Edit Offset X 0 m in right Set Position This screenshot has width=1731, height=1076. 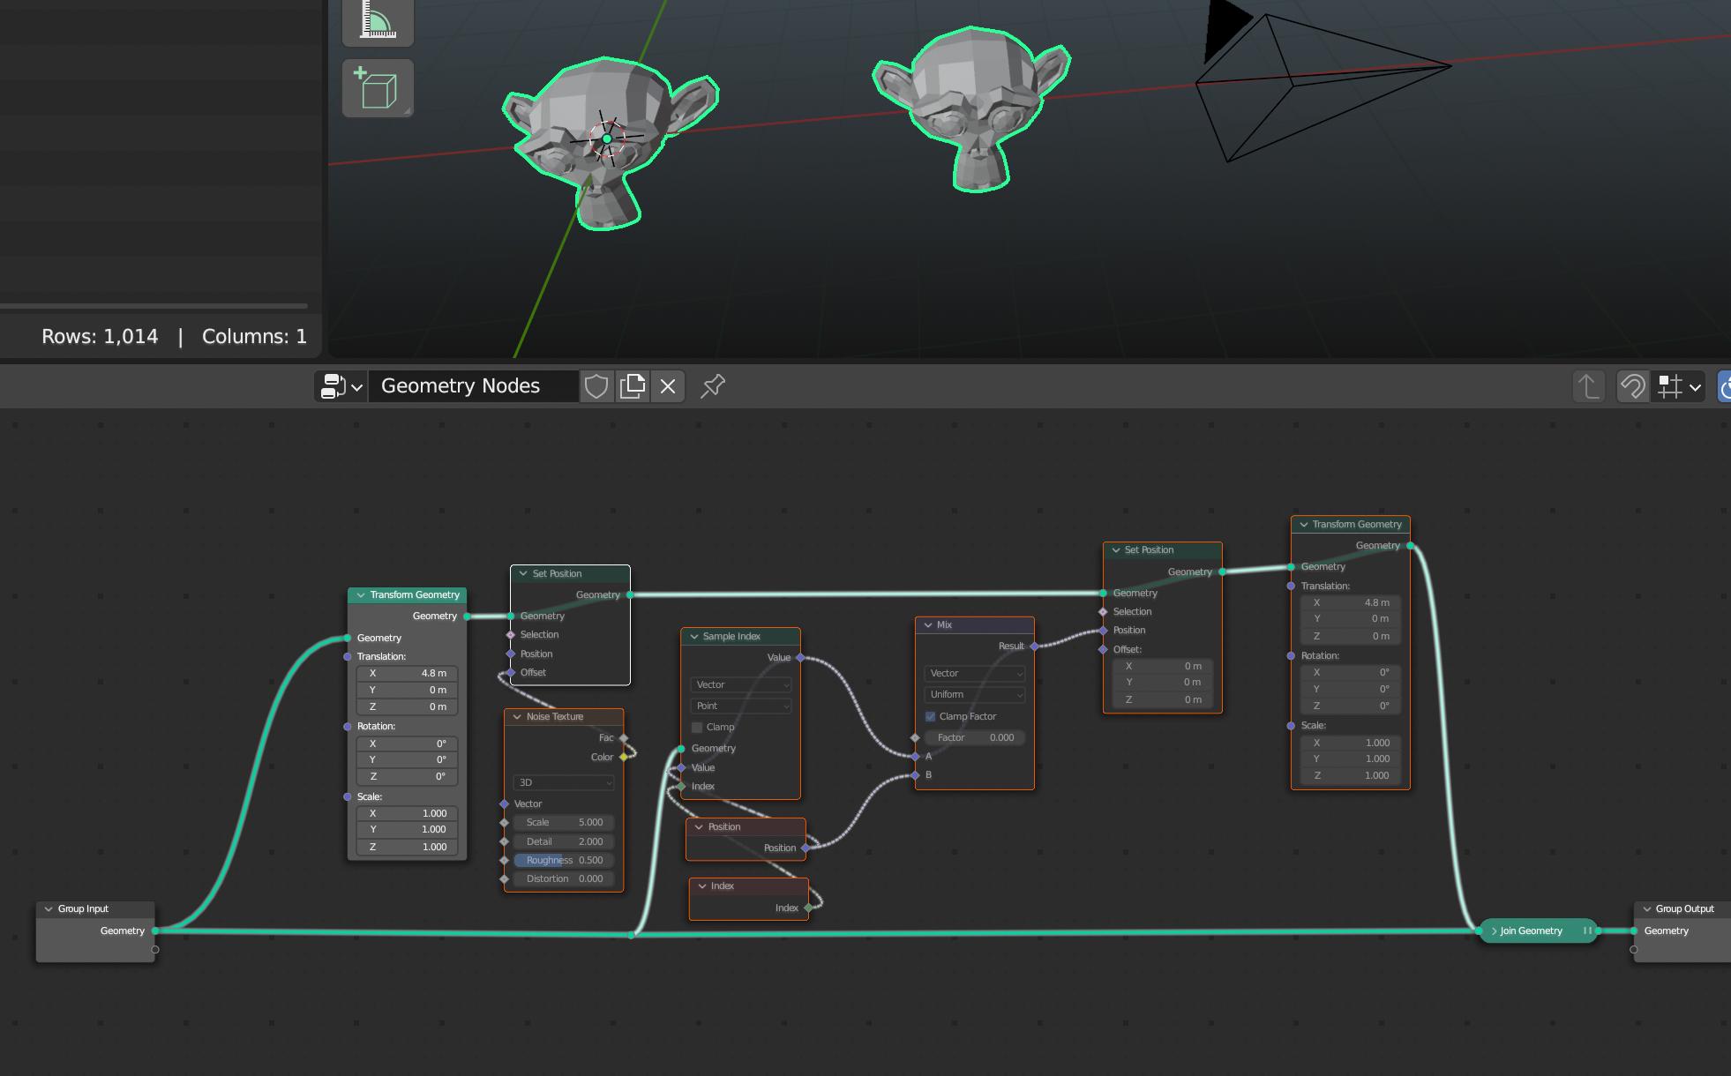click(1163, 667)
